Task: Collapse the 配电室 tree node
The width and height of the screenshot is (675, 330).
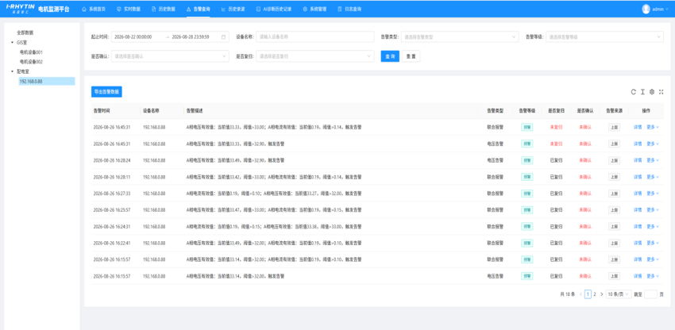Action: (x=12, y=71)
